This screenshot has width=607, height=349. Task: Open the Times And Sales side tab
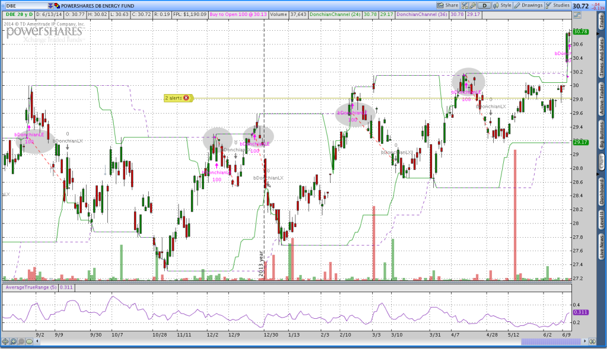click(602, 57)
